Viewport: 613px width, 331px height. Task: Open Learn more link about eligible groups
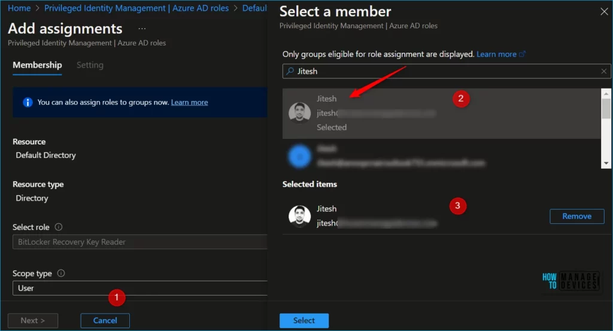(x=496, y=54)
